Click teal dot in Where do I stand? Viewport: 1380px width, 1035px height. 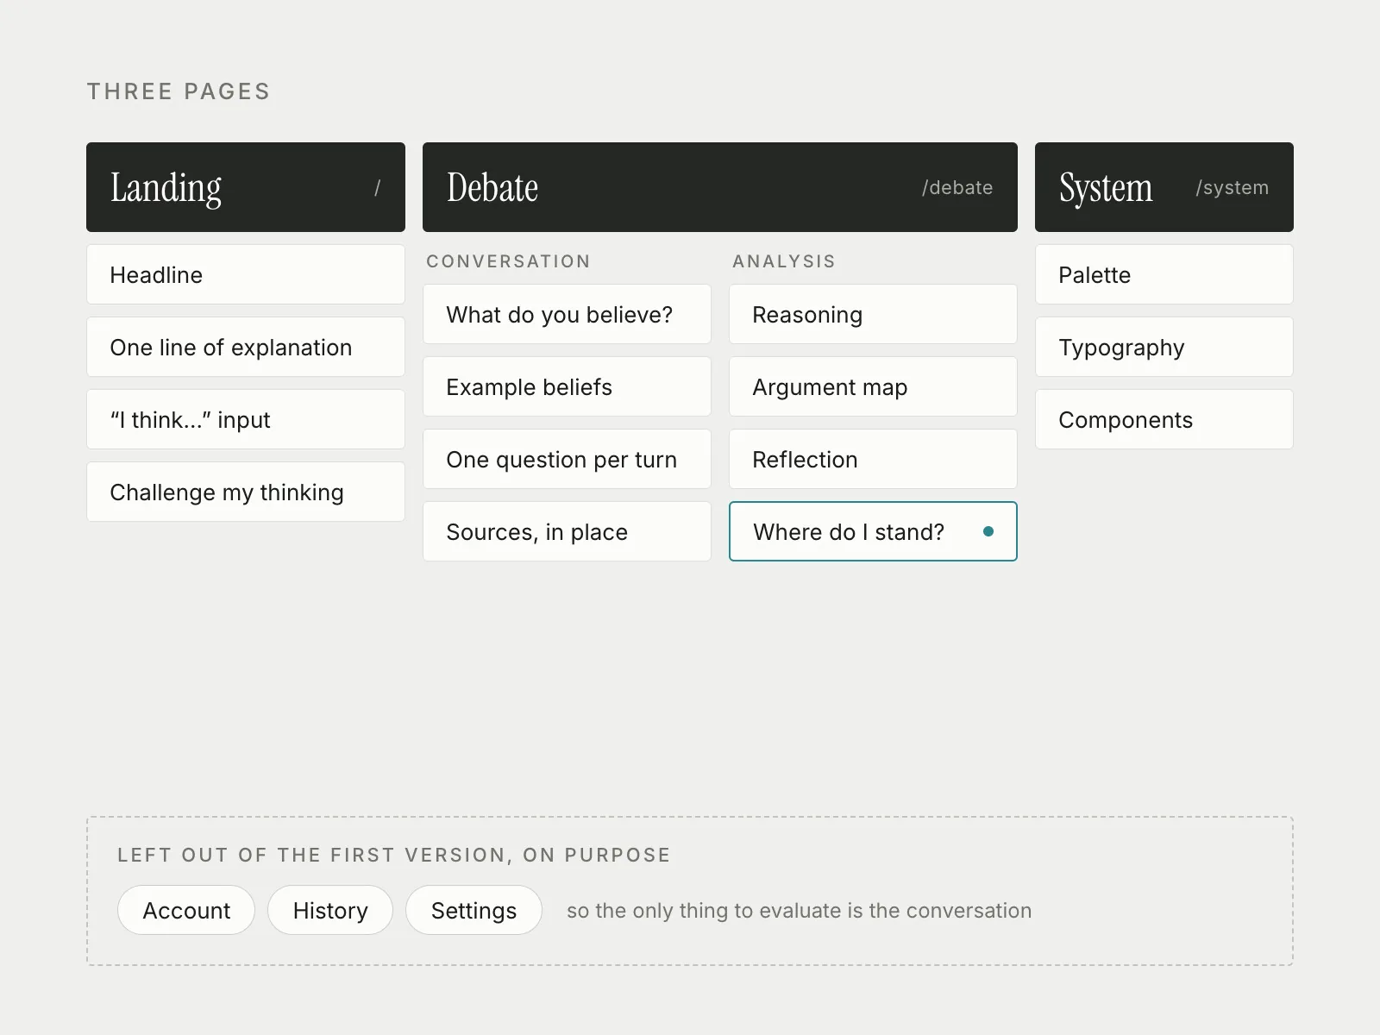(x=988, y=531)
